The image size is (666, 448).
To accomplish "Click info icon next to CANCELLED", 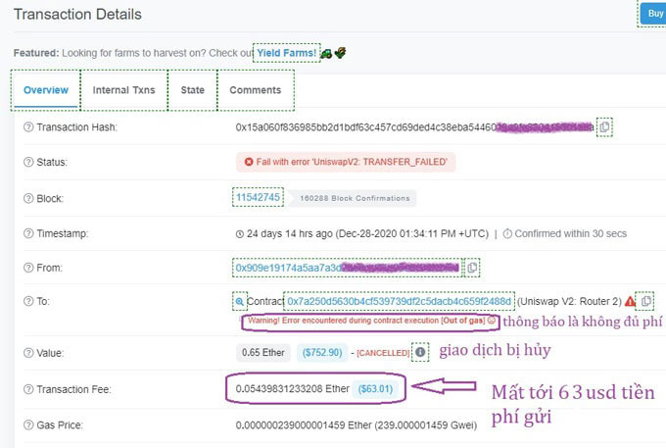I will tap(420, 352).
